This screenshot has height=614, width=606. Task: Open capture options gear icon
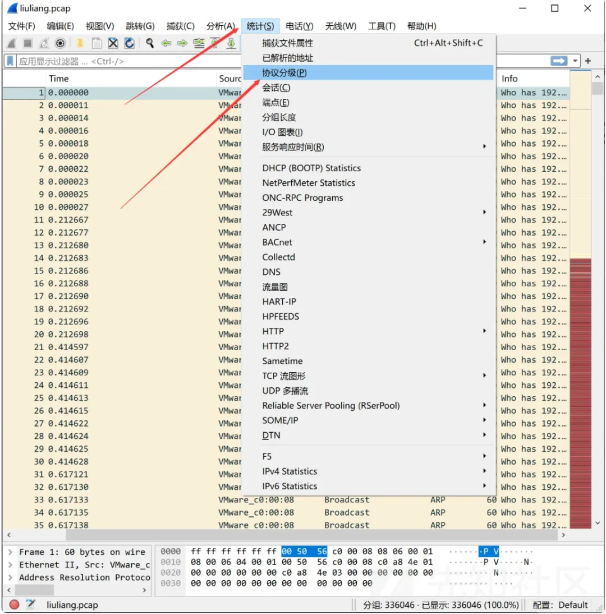click(60, 43)
